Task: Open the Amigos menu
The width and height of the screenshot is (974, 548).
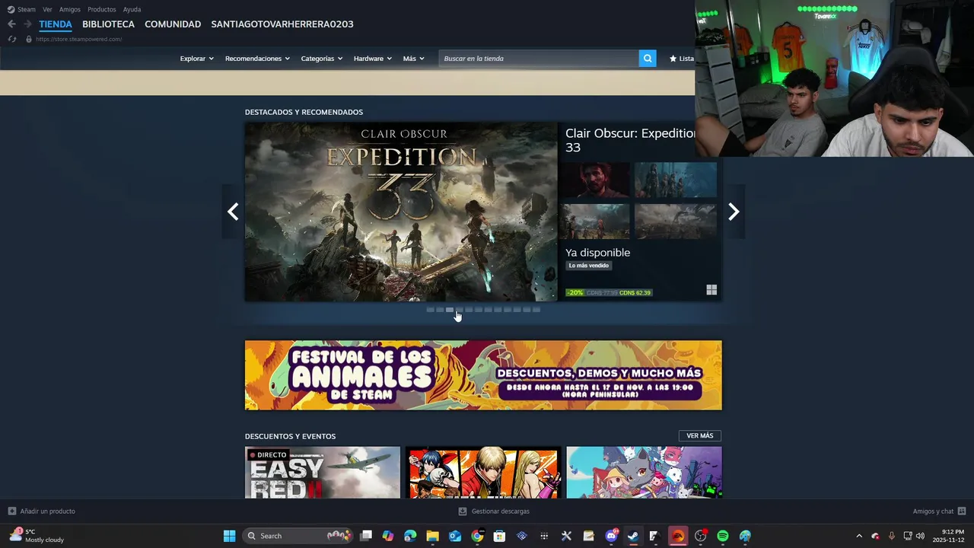Action: (70, 9)
